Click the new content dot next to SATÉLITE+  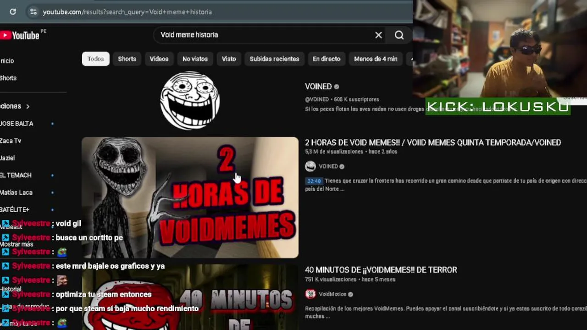(52, 209)
